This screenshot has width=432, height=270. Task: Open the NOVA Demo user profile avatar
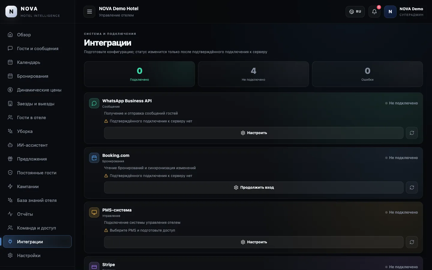coord(390,12)
